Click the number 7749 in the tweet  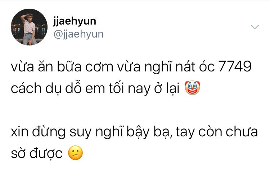tap(235, 67)
